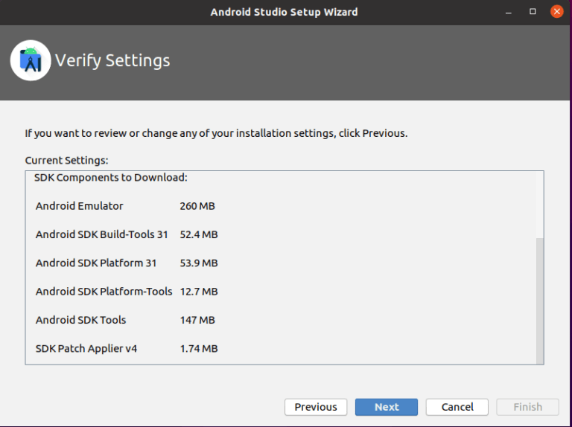Click the Android SDK Platform-Tools item
Viewport: 572px width, 427px height.
(104, 292)
